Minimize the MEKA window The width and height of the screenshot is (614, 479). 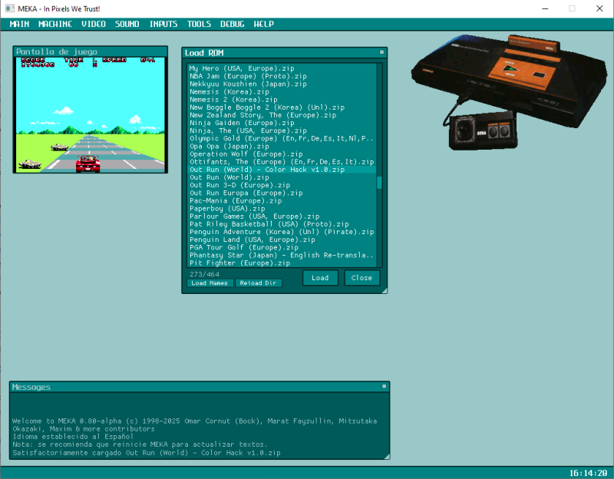(x=545, y=8)
